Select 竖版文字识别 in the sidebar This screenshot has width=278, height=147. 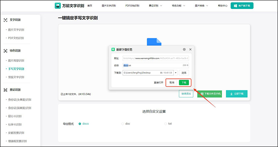point(16,77)
